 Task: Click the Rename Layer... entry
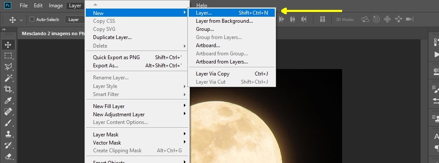pyautogui.click(x=137, y=78)
